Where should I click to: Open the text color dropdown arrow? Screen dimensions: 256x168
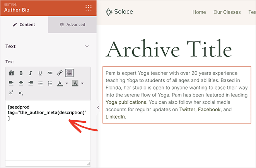click(x=67, y=83)
